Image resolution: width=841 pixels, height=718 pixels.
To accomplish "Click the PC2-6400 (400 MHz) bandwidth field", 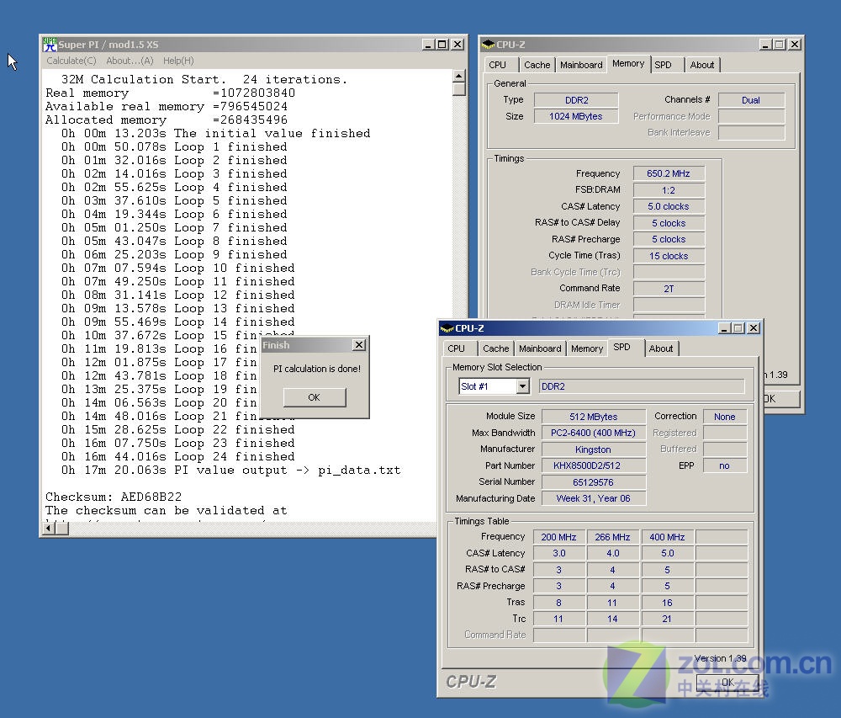I will tap(594, 433).
